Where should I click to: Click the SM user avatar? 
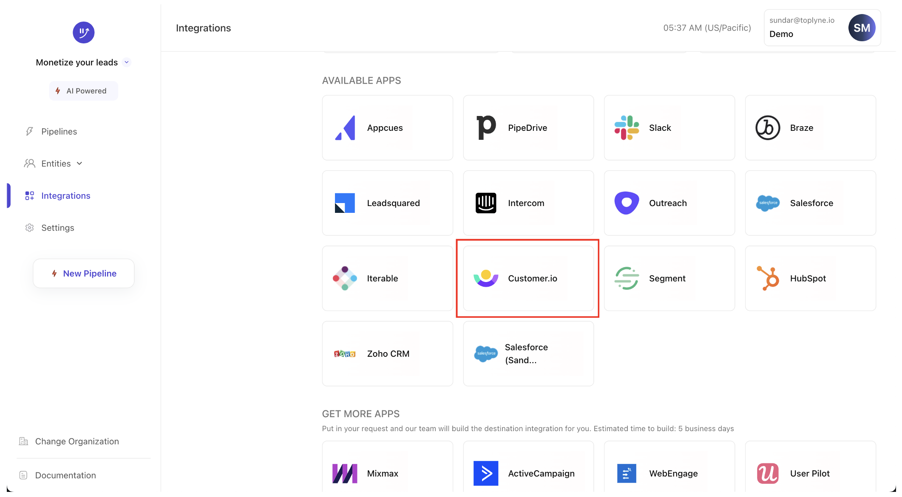pos(862,28)
